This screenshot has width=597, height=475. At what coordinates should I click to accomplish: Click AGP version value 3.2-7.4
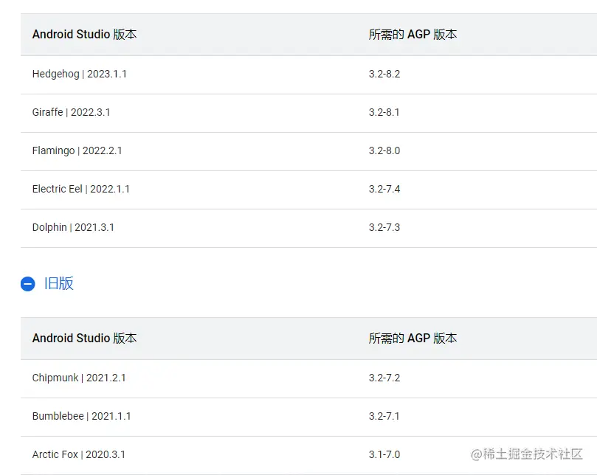coord(384,189)
